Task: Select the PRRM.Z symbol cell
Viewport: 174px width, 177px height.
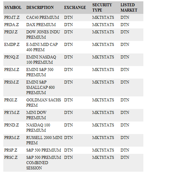Action: [x=12, y=137]
